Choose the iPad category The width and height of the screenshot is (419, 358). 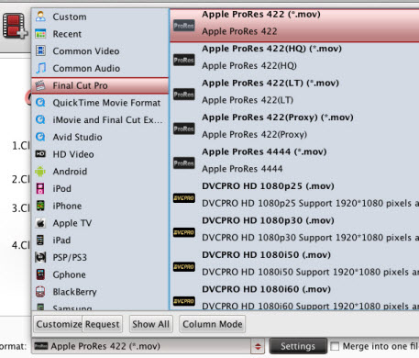(x=100, y=240)
